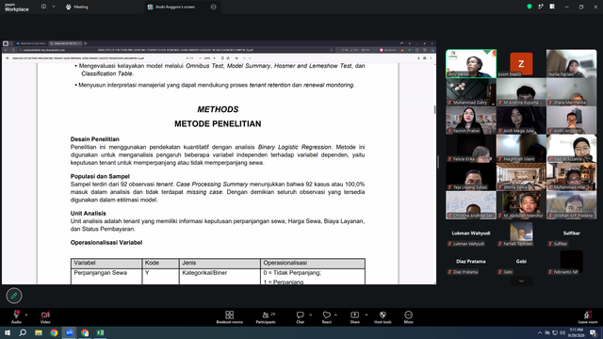
Task: Select Febrianto NP participant tile
Action: tap(572, 262)
